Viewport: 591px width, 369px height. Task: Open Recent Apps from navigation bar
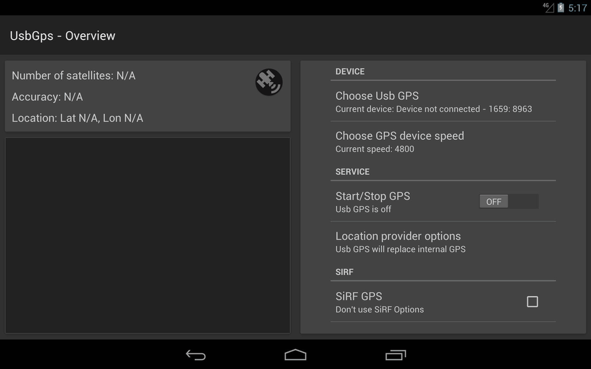click(x=395, y=355)
